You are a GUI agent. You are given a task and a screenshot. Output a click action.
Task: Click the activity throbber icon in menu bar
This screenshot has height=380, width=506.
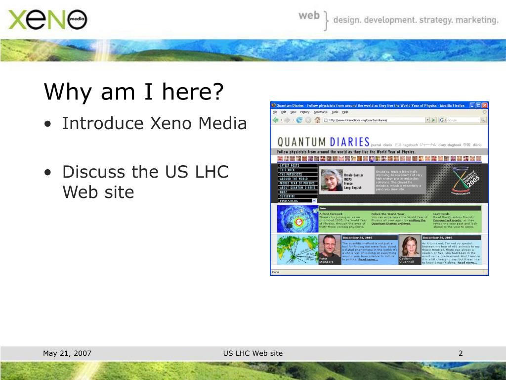coord(484,112)
